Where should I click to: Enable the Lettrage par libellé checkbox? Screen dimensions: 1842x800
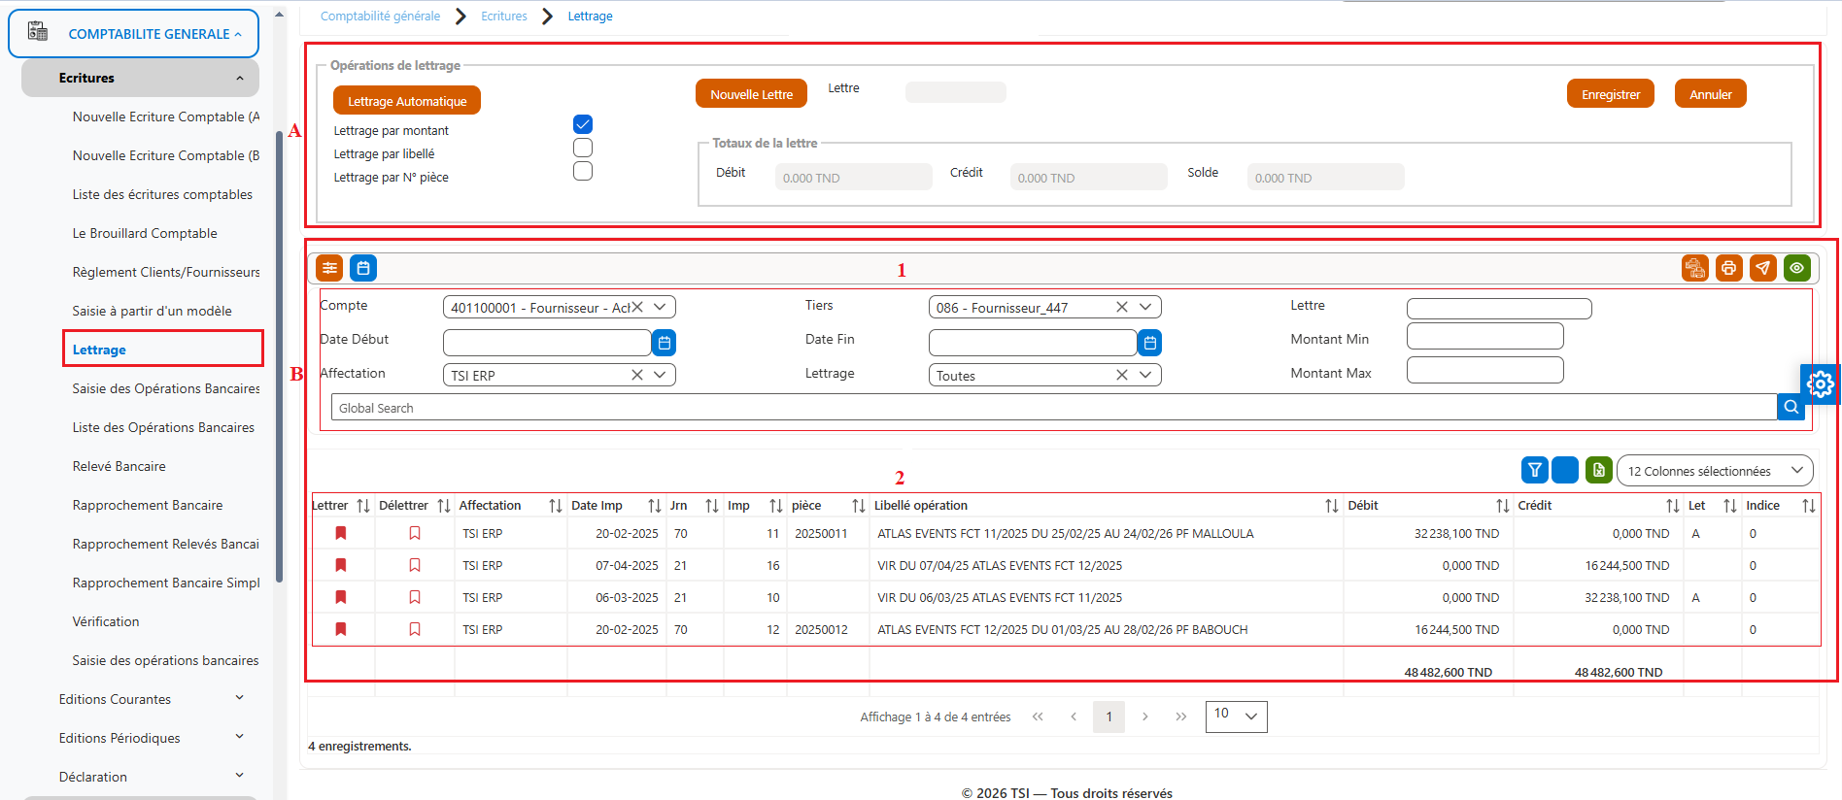[583, 148]
